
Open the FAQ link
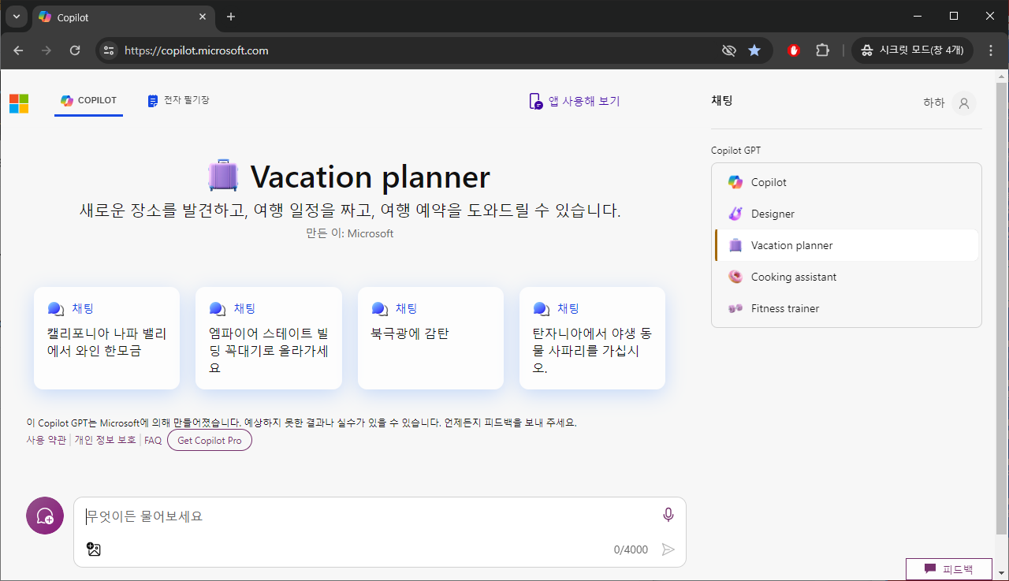point(153,441)
